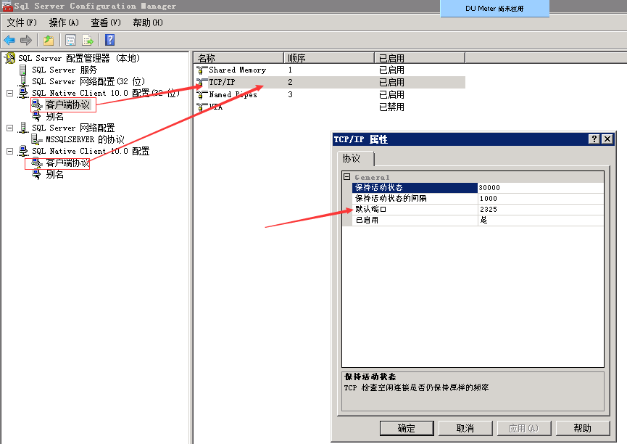The width and height of the screenshot is (627, 444).
Task: Click the SQL Server 服务 icon
Action: (23, 70)
